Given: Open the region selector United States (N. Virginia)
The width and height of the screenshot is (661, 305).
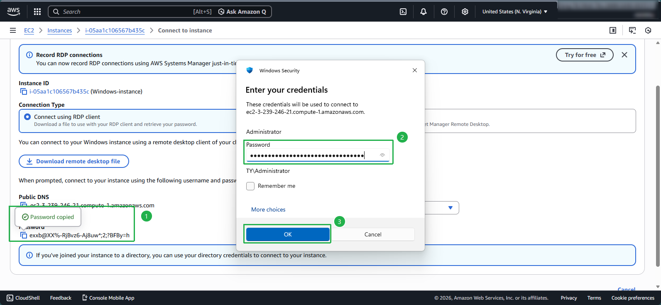Looking at the screenshot, I should click(x=515, y=12).
